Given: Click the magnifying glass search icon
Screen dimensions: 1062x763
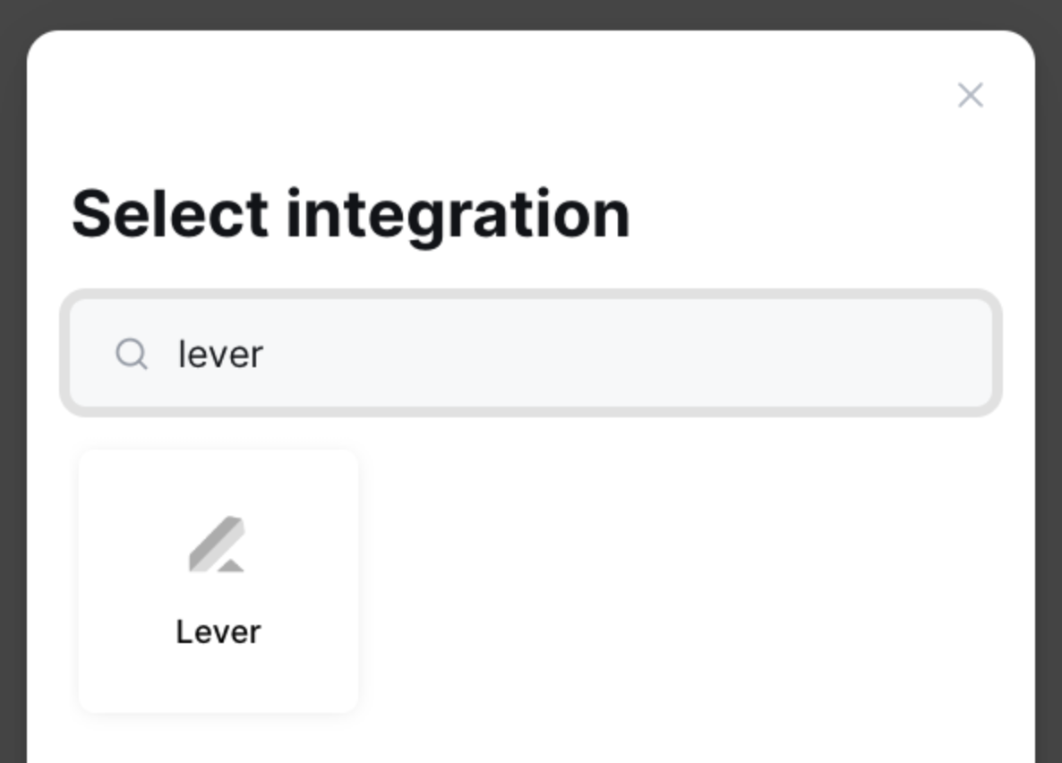Looking at the screenshot, I should [132, 354].
